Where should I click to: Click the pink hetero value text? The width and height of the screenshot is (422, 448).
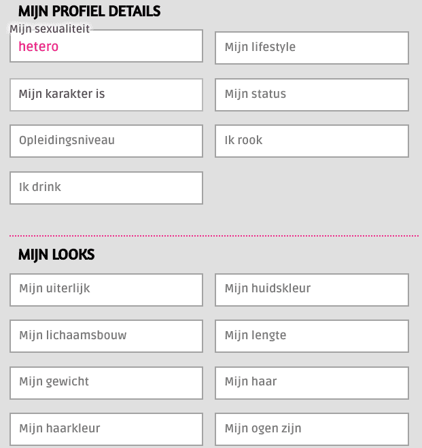click(x=39, y=46)
